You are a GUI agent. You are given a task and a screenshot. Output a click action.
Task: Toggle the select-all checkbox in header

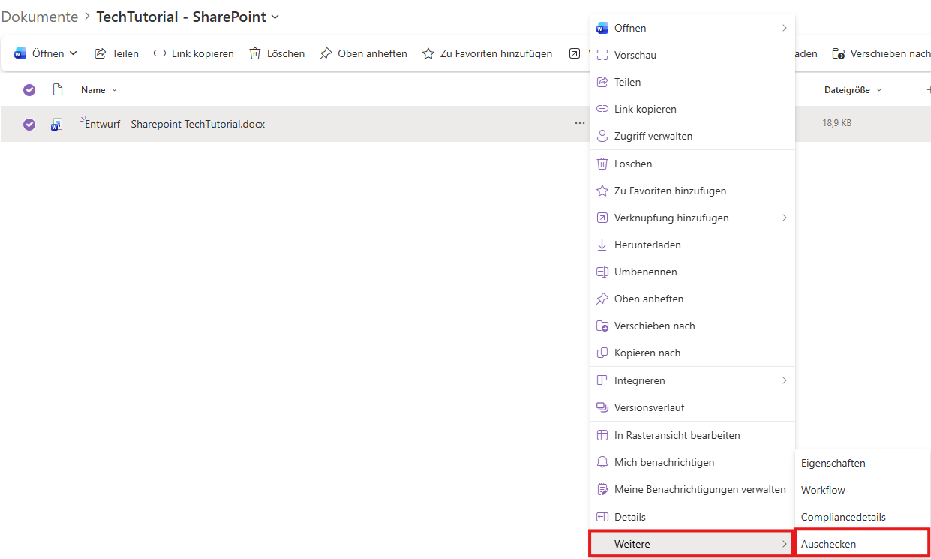pos(29,89)
